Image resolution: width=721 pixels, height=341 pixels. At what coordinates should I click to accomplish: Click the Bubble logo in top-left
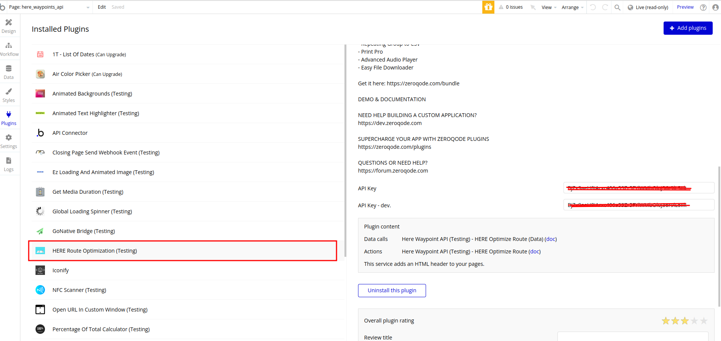[x=3, y=7]
